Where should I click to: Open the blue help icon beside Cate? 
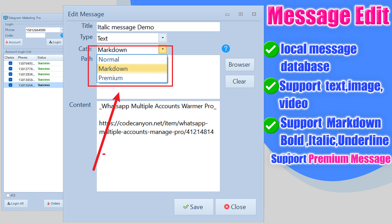click(x=226, y=49)
